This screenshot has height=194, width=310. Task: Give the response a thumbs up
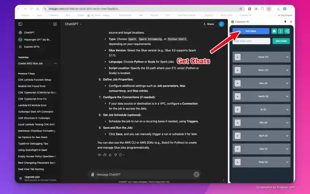110,155
